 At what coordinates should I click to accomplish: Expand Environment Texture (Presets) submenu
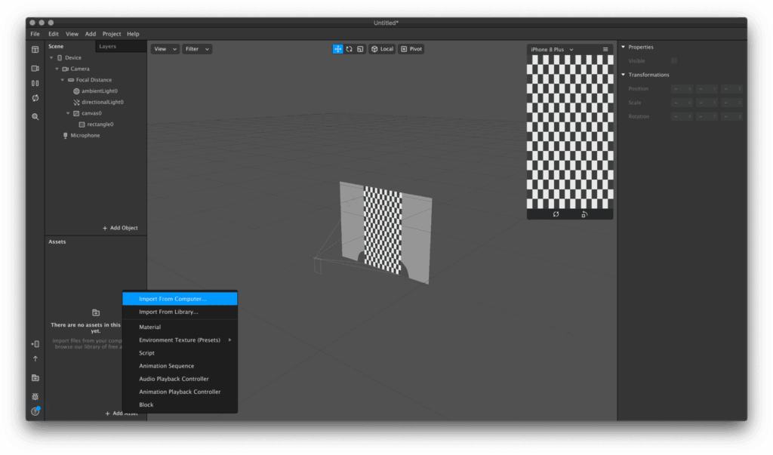[x=180, y=340]
